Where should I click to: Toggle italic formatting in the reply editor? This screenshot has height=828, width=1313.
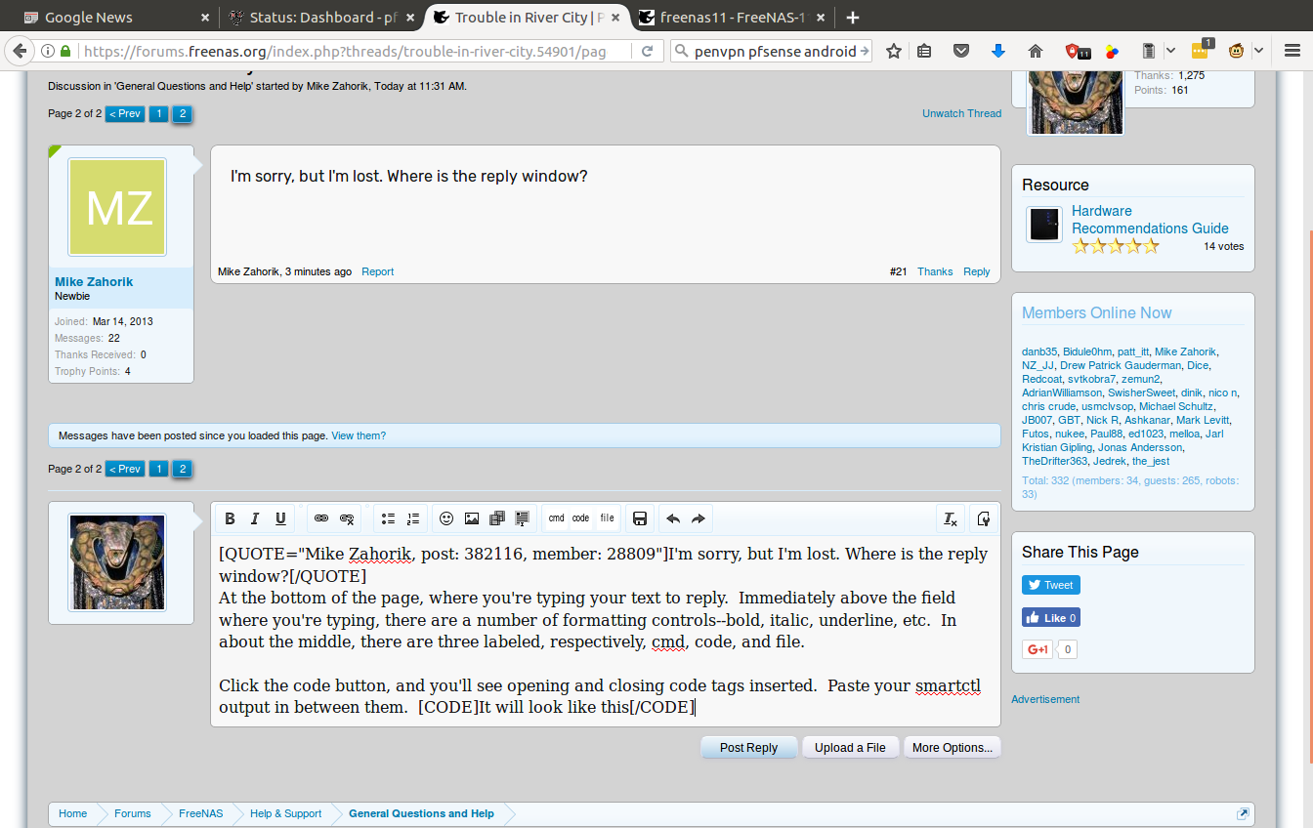255,518
